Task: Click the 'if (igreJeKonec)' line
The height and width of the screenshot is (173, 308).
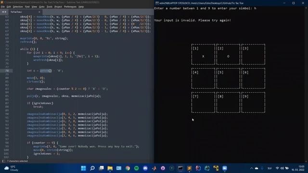Action: (x=40, y=103)
